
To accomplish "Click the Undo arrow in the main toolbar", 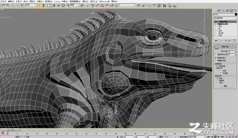I will coord(3,6).
